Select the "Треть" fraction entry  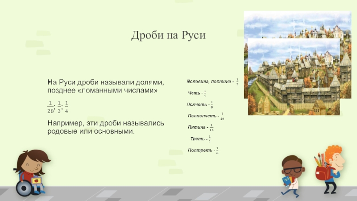click(200, 139)
